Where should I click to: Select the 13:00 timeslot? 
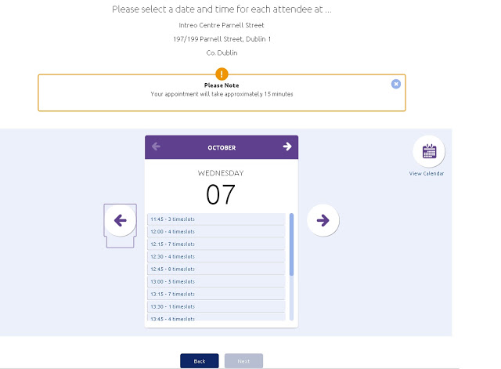coord(215,282)
